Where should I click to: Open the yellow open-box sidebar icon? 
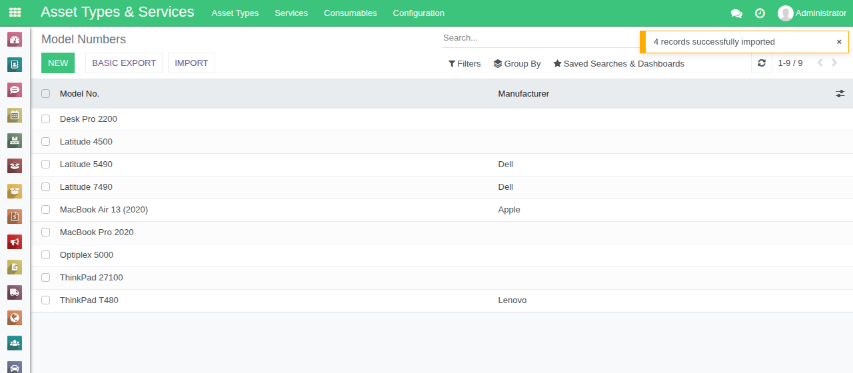click(15, 191)
